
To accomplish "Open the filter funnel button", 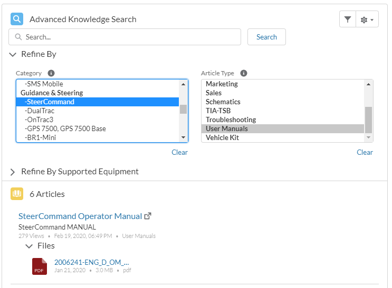I will [348, 19].
